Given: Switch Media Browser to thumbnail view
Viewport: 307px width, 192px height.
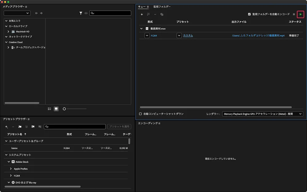Looking at the screenshot, I should pos(56,109).
